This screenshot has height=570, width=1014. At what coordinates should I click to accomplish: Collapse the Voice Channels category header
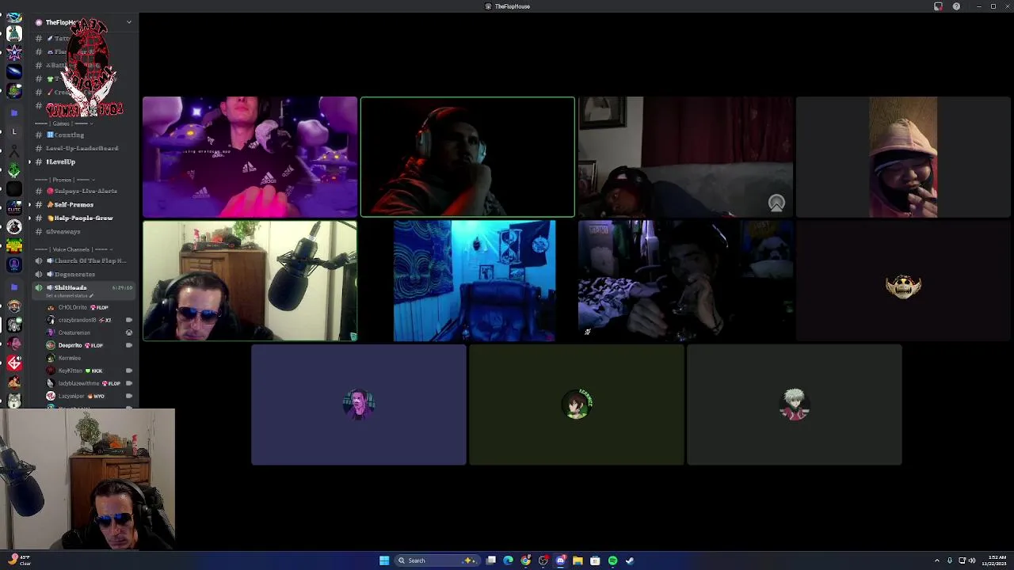tap(74, 249)
